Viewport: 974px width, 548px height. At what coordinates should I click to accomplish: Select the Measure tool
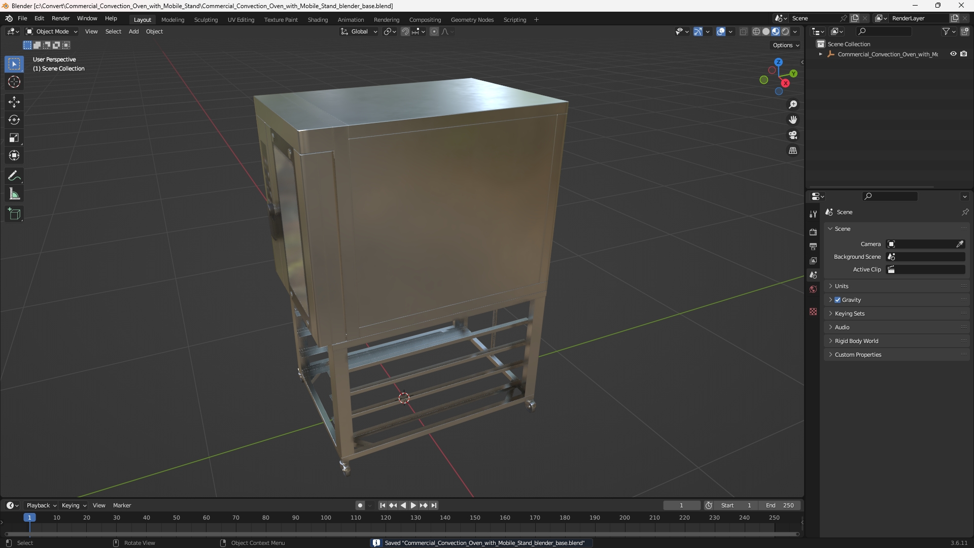coord(14,194)
